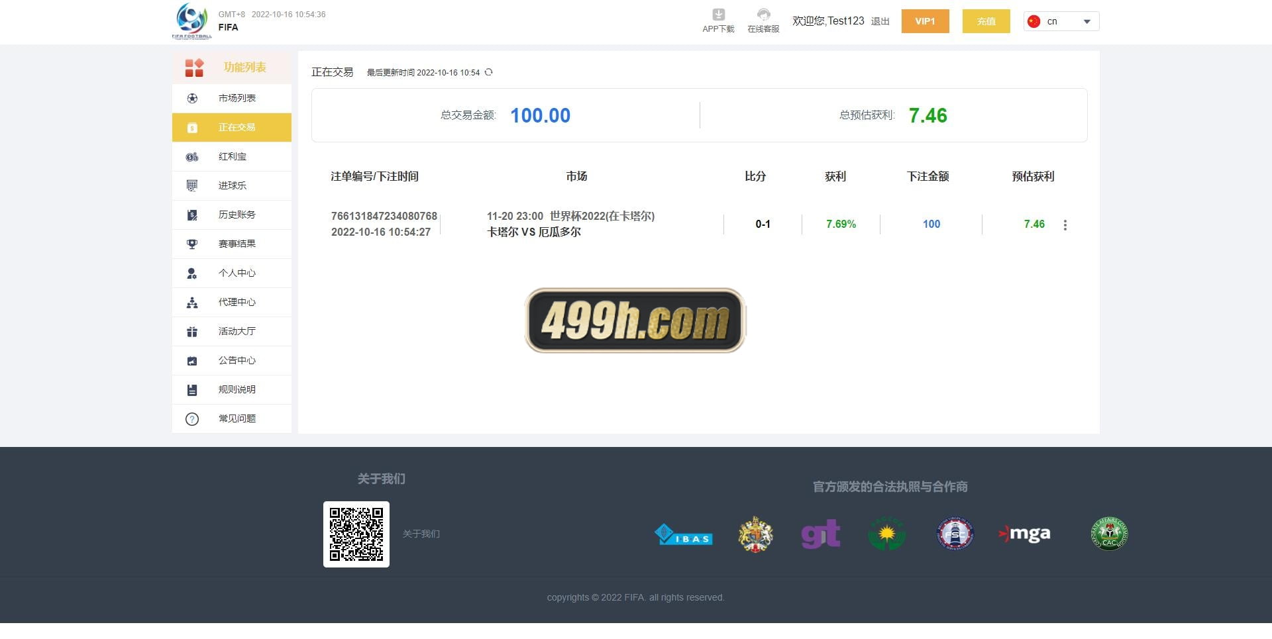Click the refresh icon beside last update time
Image resolution: width=1272 pixels, height=639 pixels.
489,72
